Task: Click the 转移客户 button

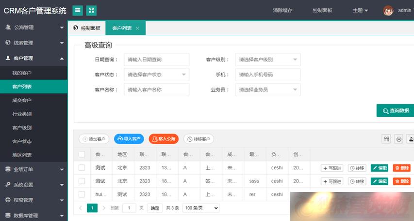Action: coord(199,139)
